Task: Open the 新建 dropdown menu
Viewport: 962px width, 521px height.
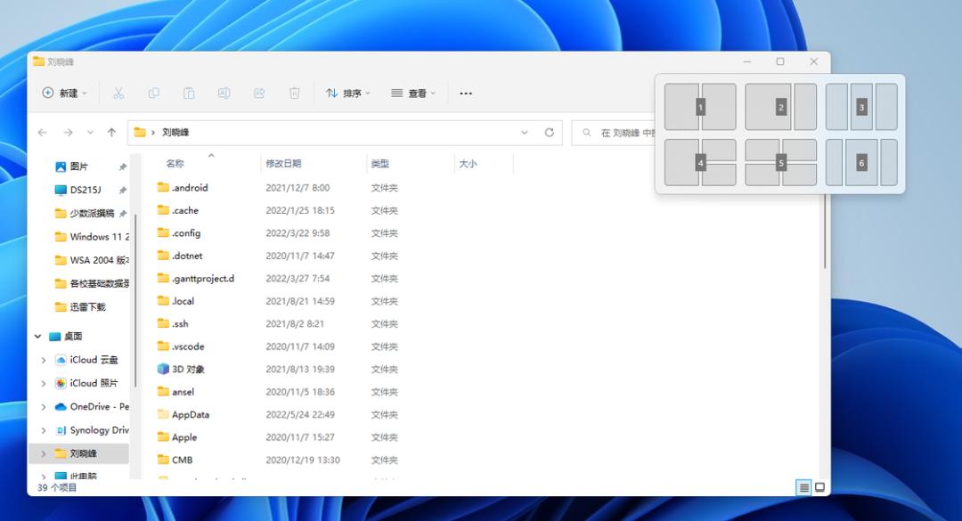Action: click(65, 94)
